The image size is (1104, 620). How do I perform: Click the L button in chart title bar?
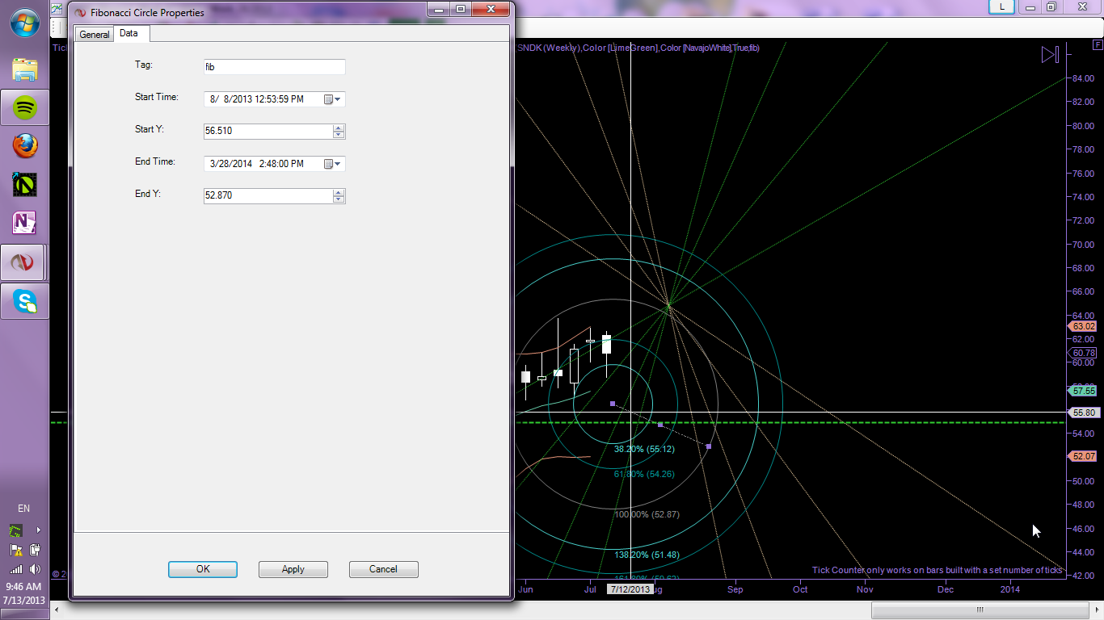(x=1002, y=6)
